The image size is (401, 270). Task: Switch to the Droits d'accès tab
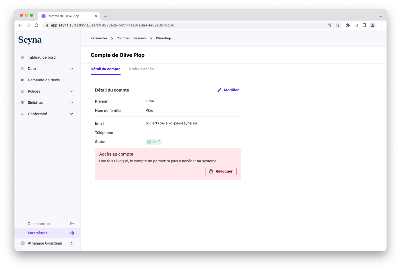coord(141,69)
